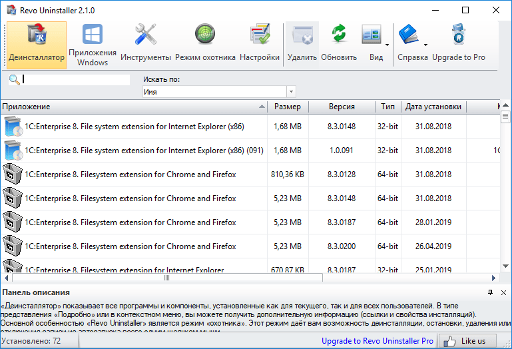
Task: Expand the Справка dropdown arrow
Action: click(426, 45)
